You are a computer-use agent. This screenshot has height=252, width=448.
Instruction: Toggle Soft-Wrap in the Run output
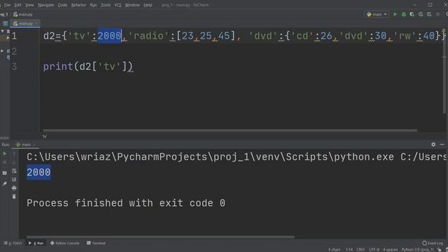[14, 171]
